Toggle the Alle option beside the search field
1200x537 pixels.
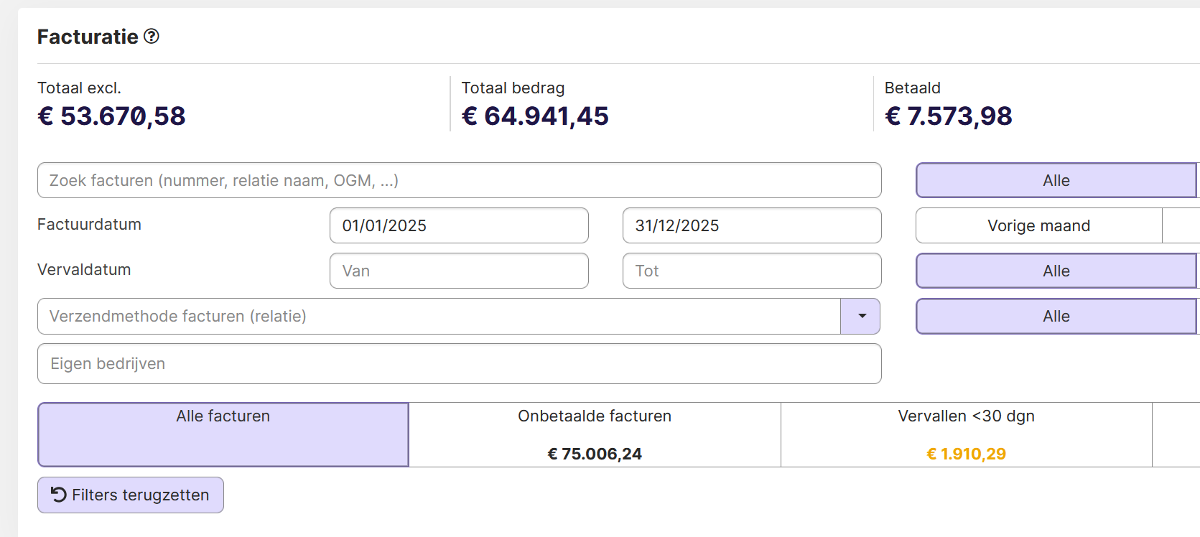tap(1056, 180)
